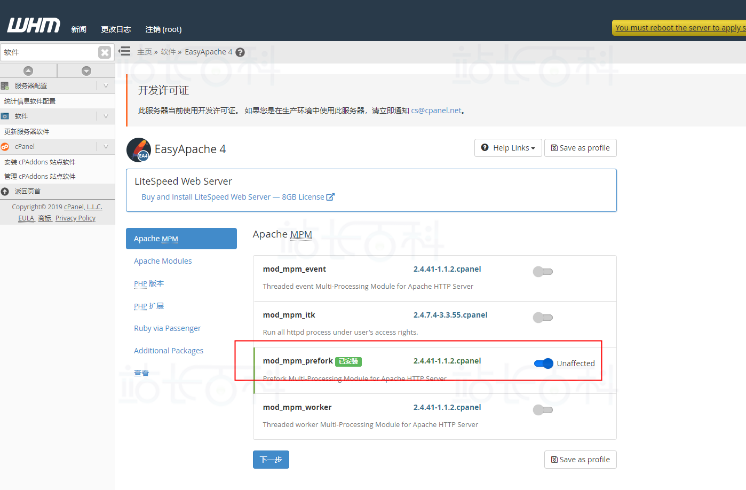Screen dimensions: 746x490
Task: Select the Ruby via Passenger tab
Action: click(168, 328)
